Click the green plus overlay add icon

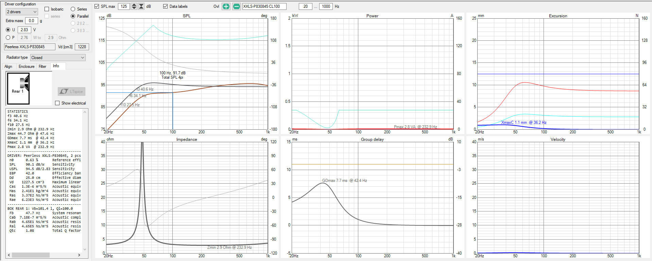[x=226, y=6]
